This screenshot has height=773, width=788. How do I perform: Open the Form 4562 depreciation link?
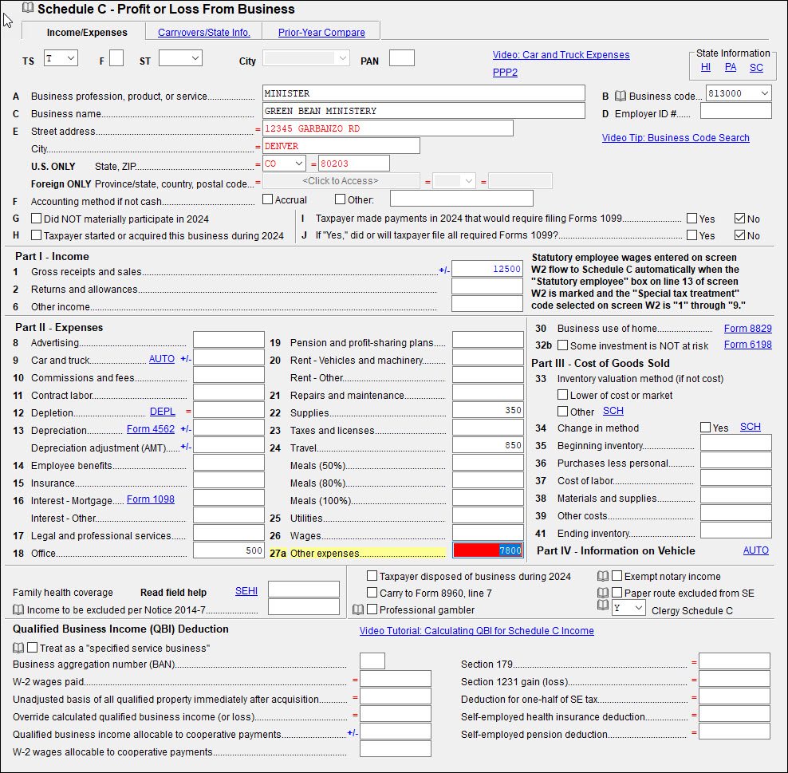151,429
